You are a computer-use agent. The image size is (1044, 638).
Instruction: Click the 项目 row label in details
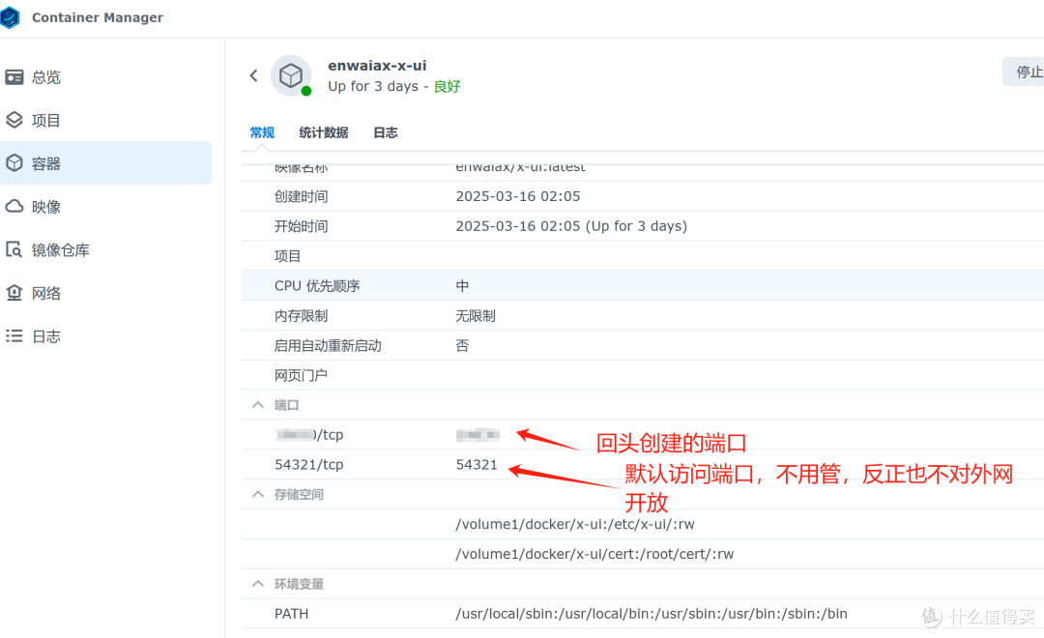288,256
